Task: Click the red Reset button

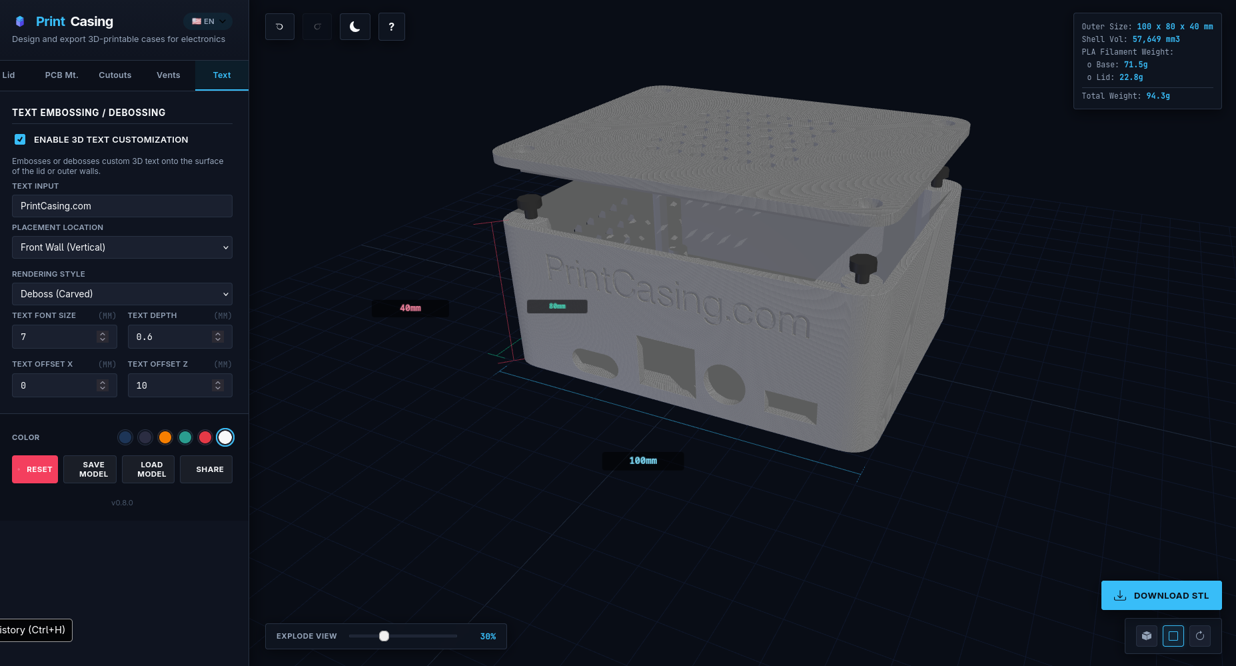Action: 35,469
